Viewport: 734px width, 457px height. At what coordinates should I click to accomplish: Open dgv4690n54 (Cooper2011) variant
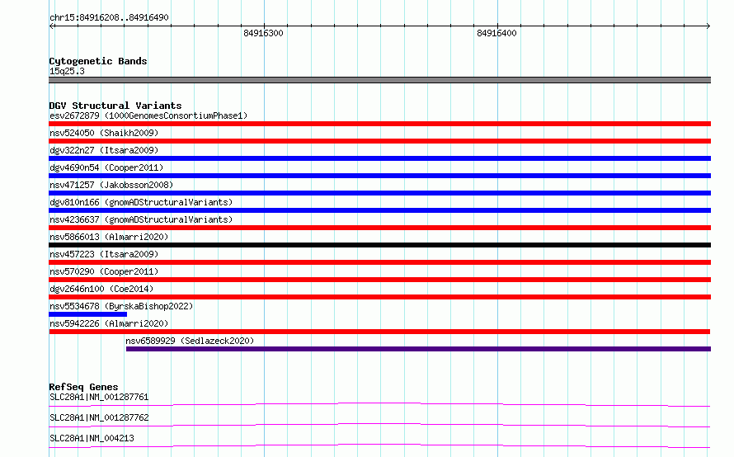(x=106, y=167)
